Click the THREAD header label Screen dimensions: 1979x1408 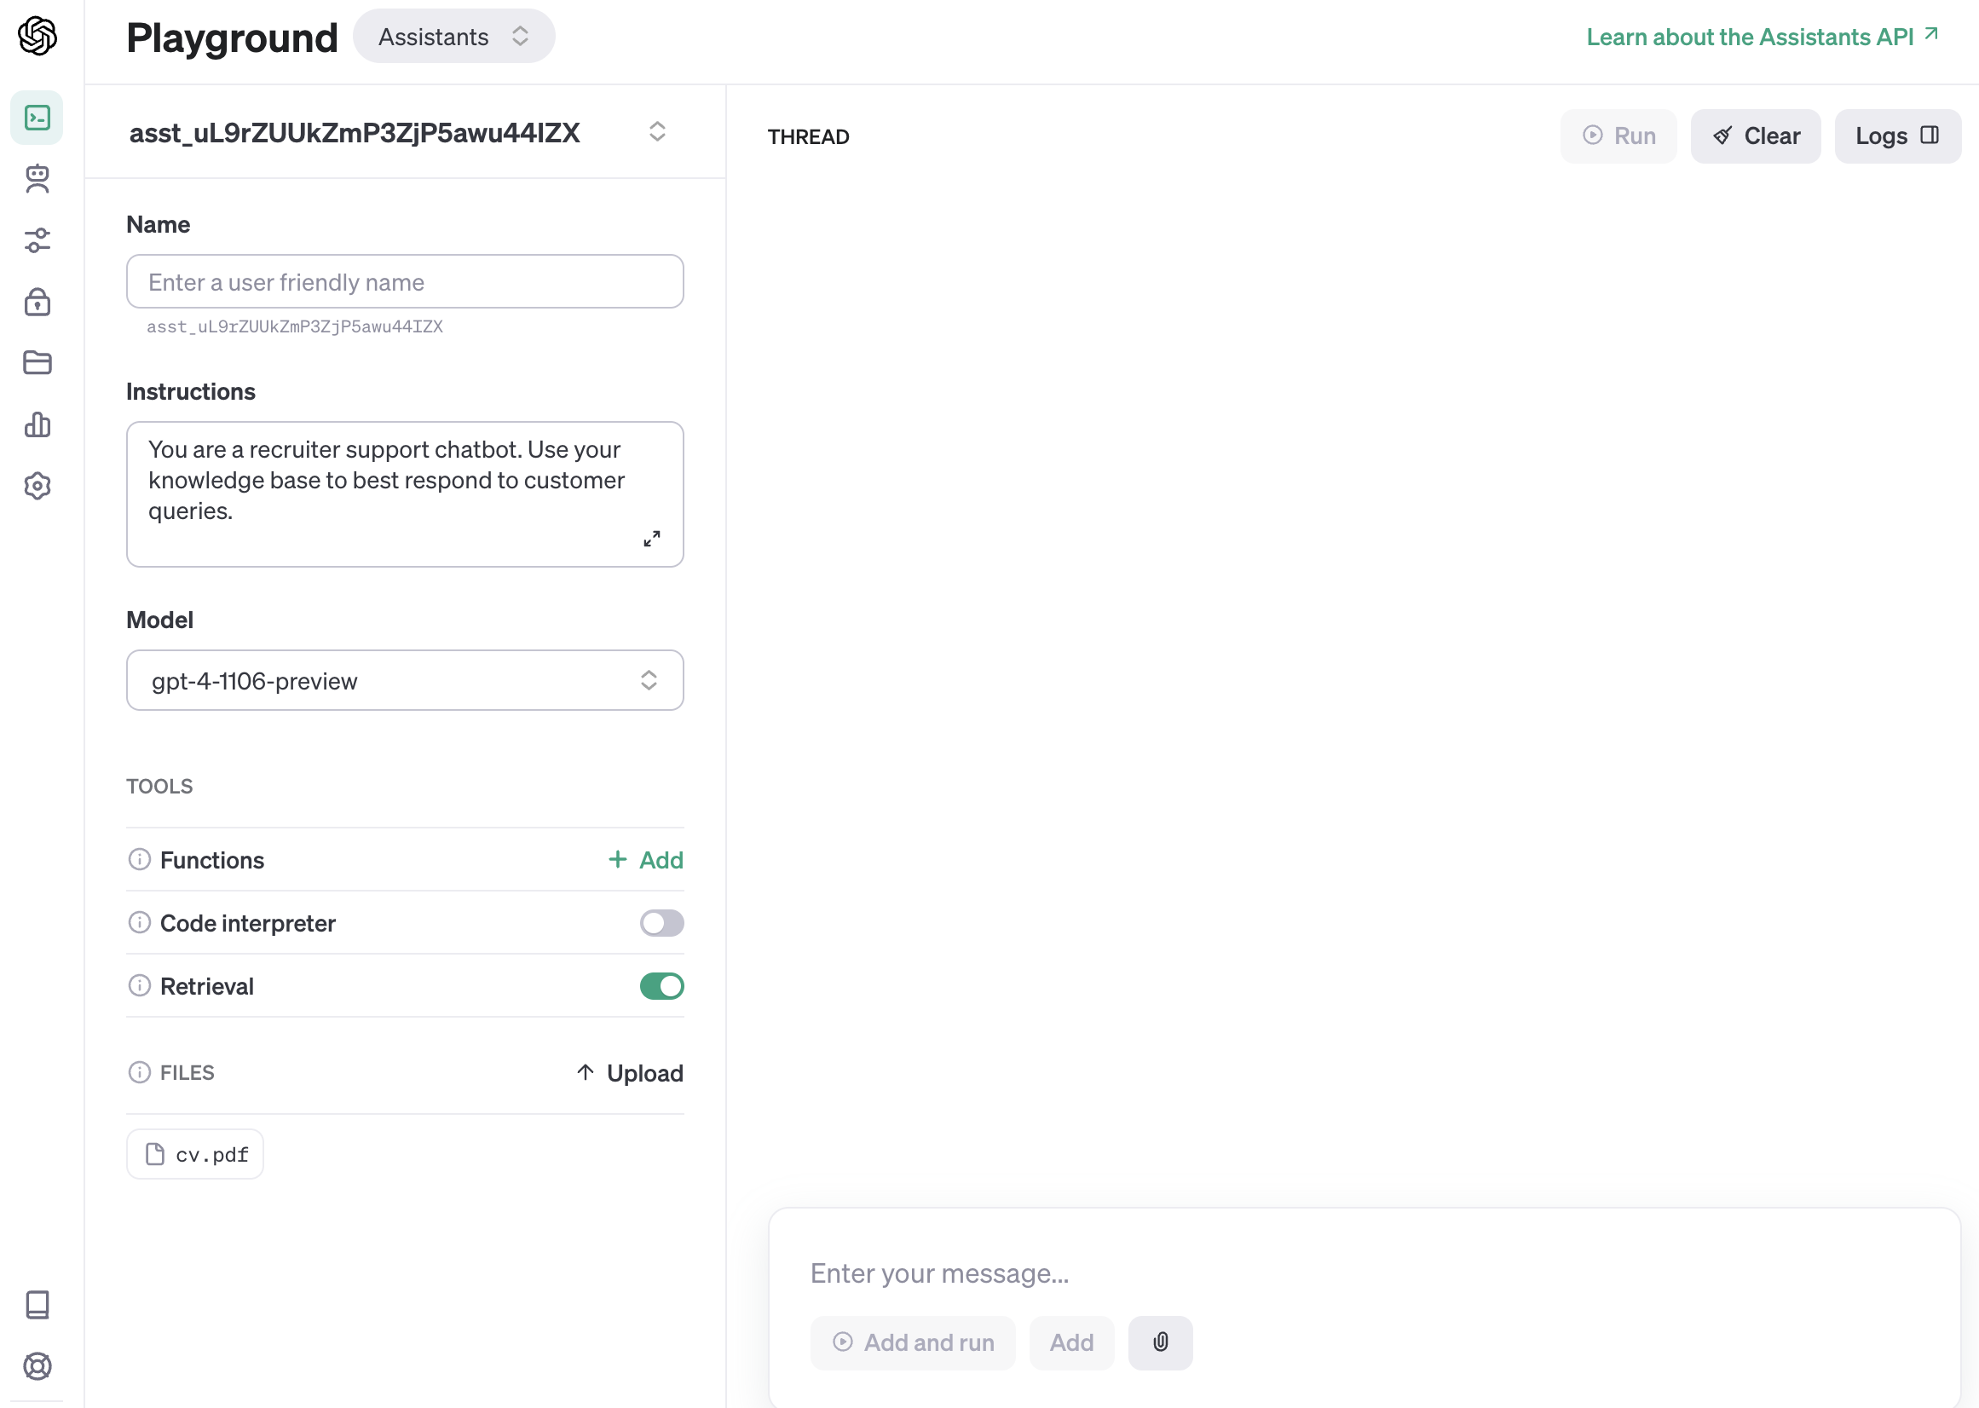click(x=807, y=136)
